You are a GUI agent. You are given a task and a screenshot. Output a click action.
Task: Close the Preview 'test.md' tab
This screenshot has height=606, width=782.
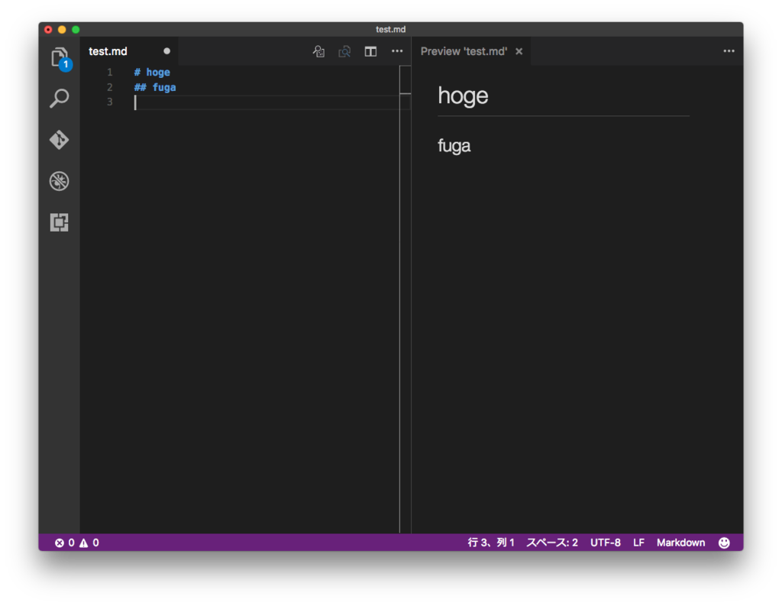519,51
